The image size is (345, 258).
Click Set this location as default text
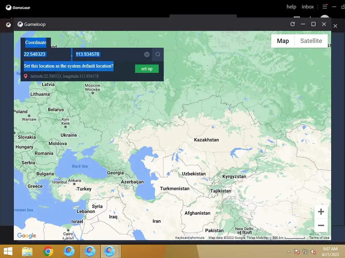point(69,66)
